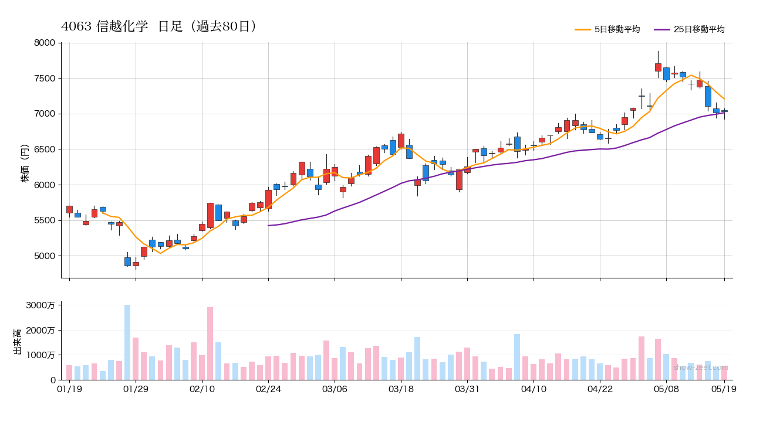Screen dimensions: 763x422
Task: Click the first red candlestick at 01/19
Action: [x=69, y=209]
